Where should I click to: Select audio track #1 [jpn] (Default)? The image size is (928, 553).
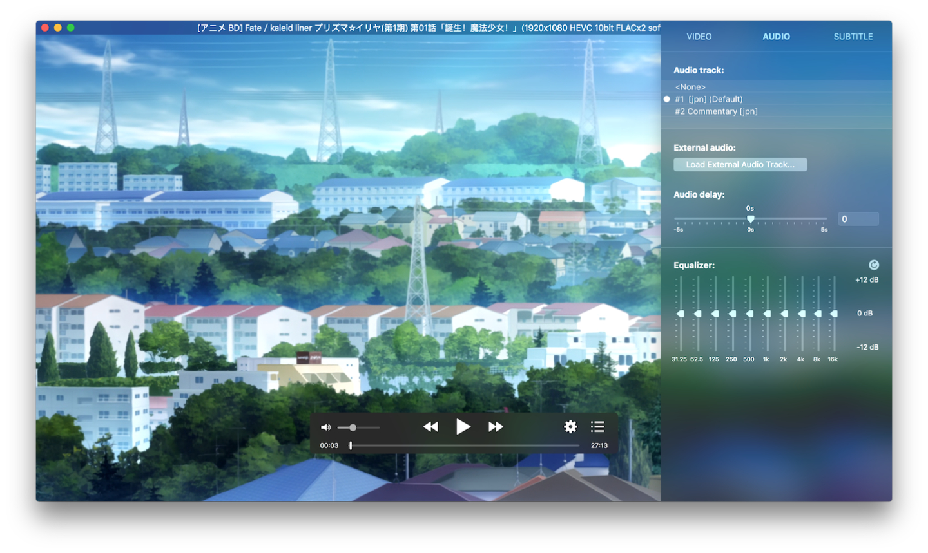coord(708,99)
